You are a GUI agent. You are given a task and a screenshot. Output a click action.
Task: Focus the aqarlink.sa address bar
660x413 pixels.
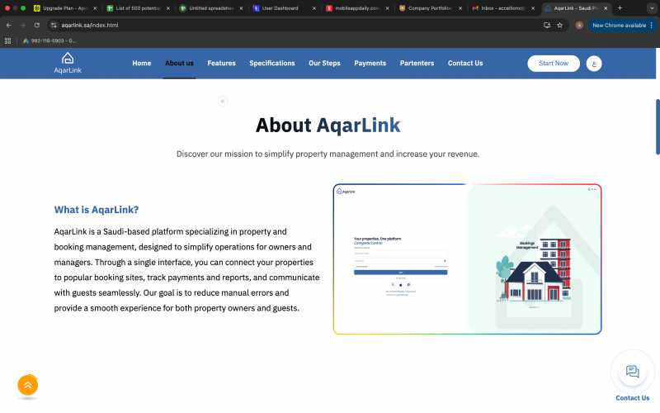(x=295, y=26)
